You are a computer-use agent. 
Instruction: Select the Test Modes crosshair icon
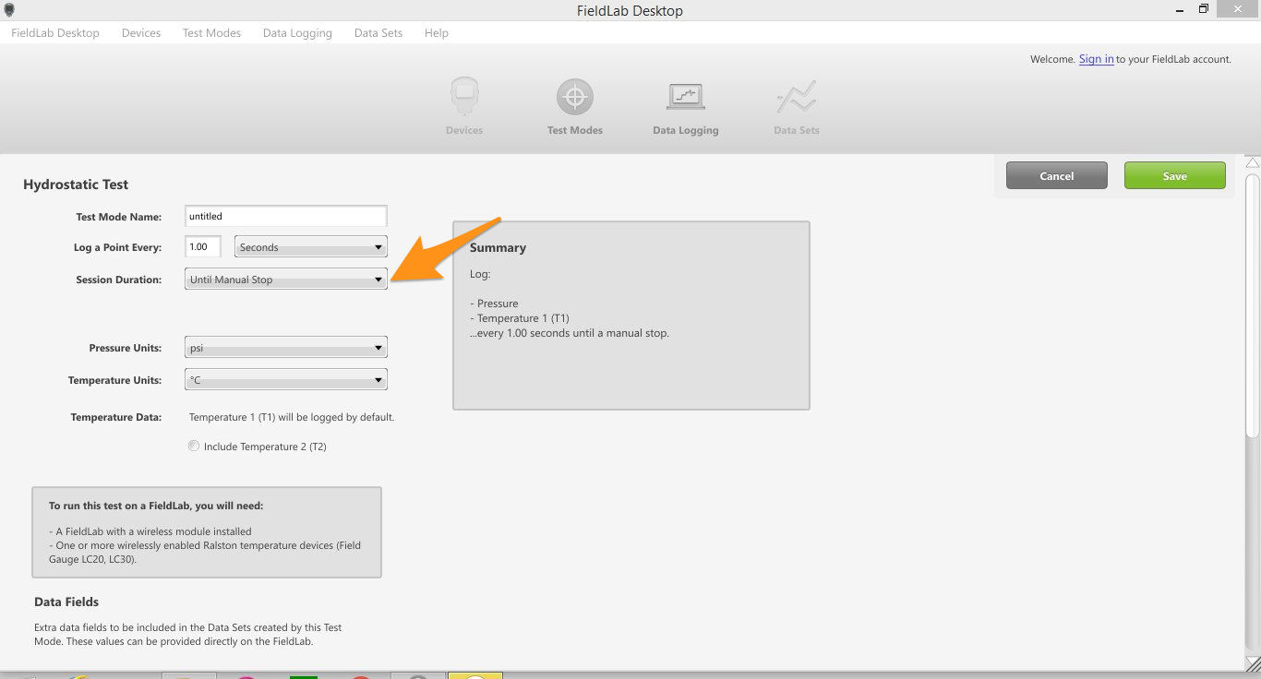(574, 98)
